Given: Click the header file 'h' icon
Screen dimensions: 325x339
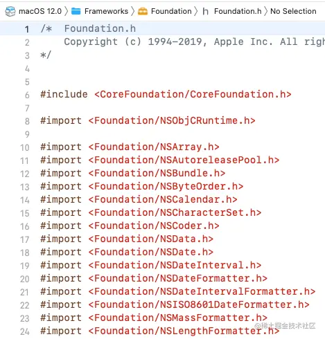Looking at the screenshot, I should coord(205,11).
